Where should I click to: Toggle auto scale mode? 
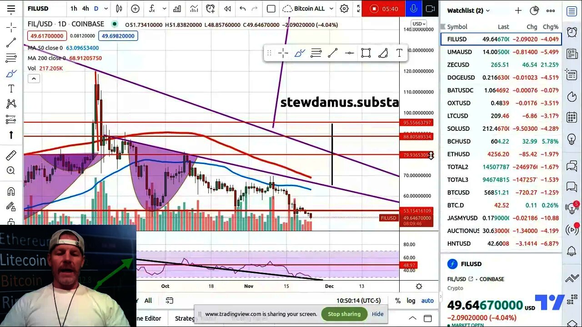[427, 301]
